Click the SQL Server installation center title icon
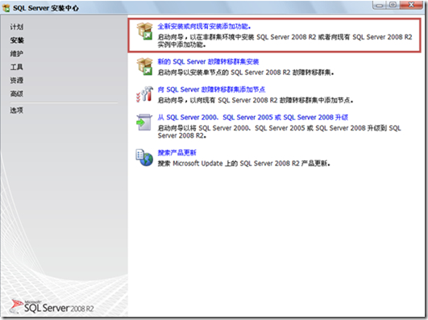Viewport: 428px width, 320px height. click(x=6, y=8)
